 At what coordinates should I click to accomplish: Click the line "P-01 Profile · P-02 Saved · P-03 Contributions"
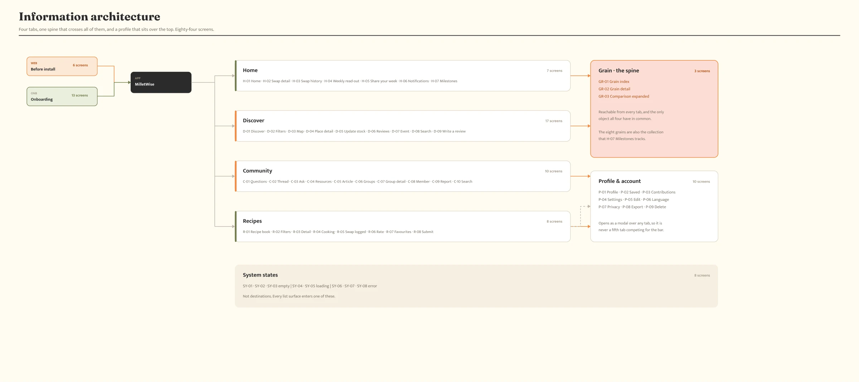click(x=637, y=192)
